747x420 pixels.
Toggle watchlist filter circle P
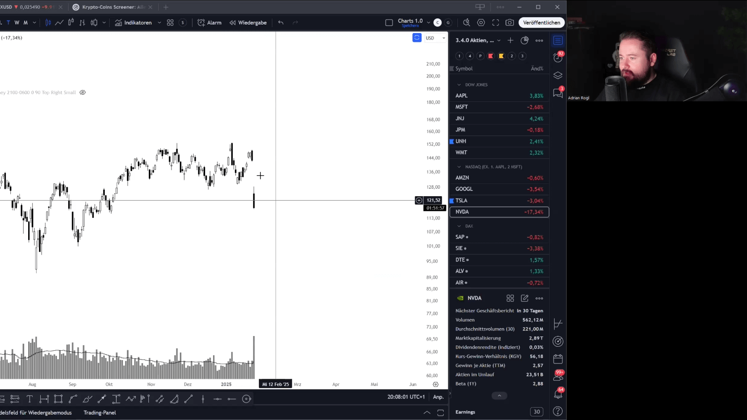point(480,56)
